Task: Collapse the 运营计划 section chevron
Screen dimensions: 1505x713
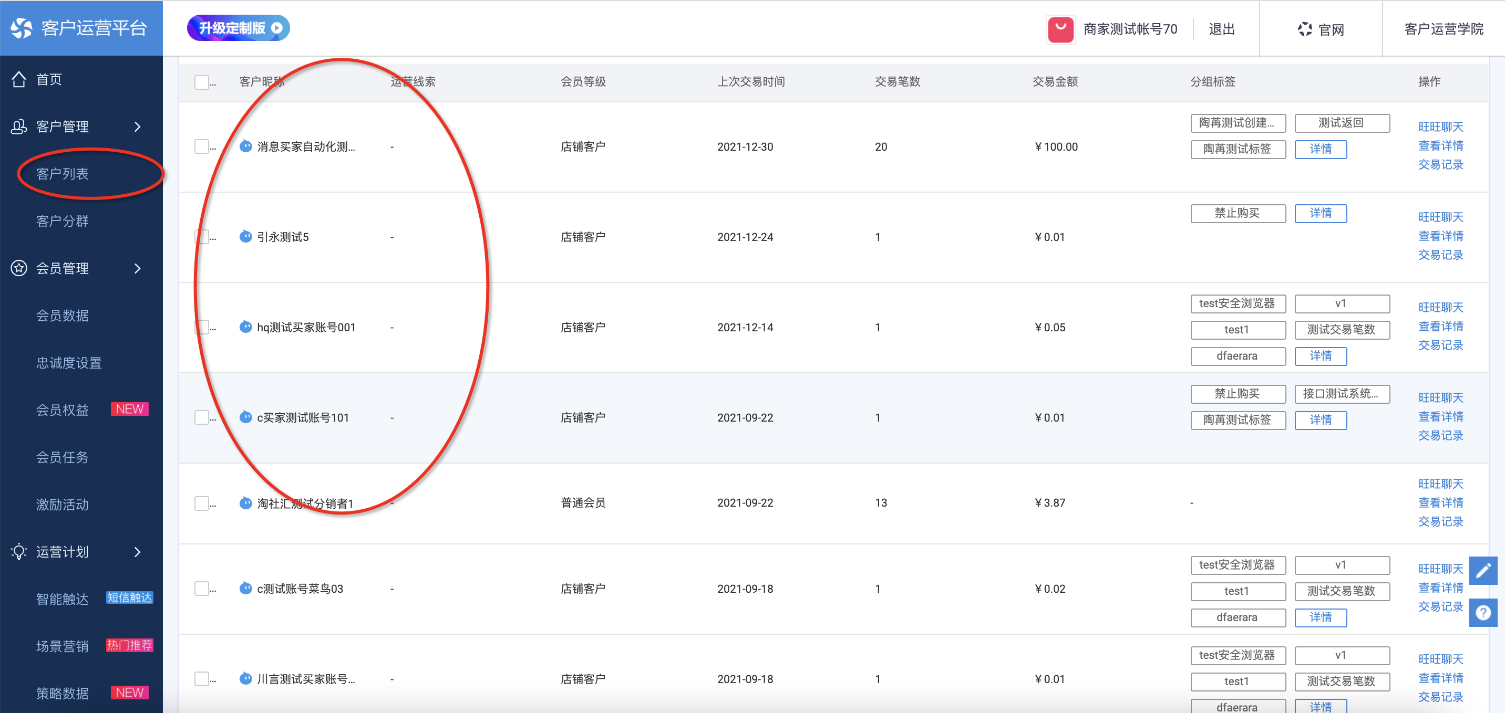Action: (138, 552)
